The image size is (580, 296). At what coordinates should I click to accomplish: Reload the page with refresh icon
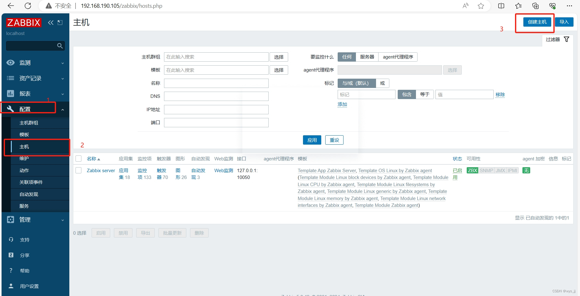tap(28, 6)
